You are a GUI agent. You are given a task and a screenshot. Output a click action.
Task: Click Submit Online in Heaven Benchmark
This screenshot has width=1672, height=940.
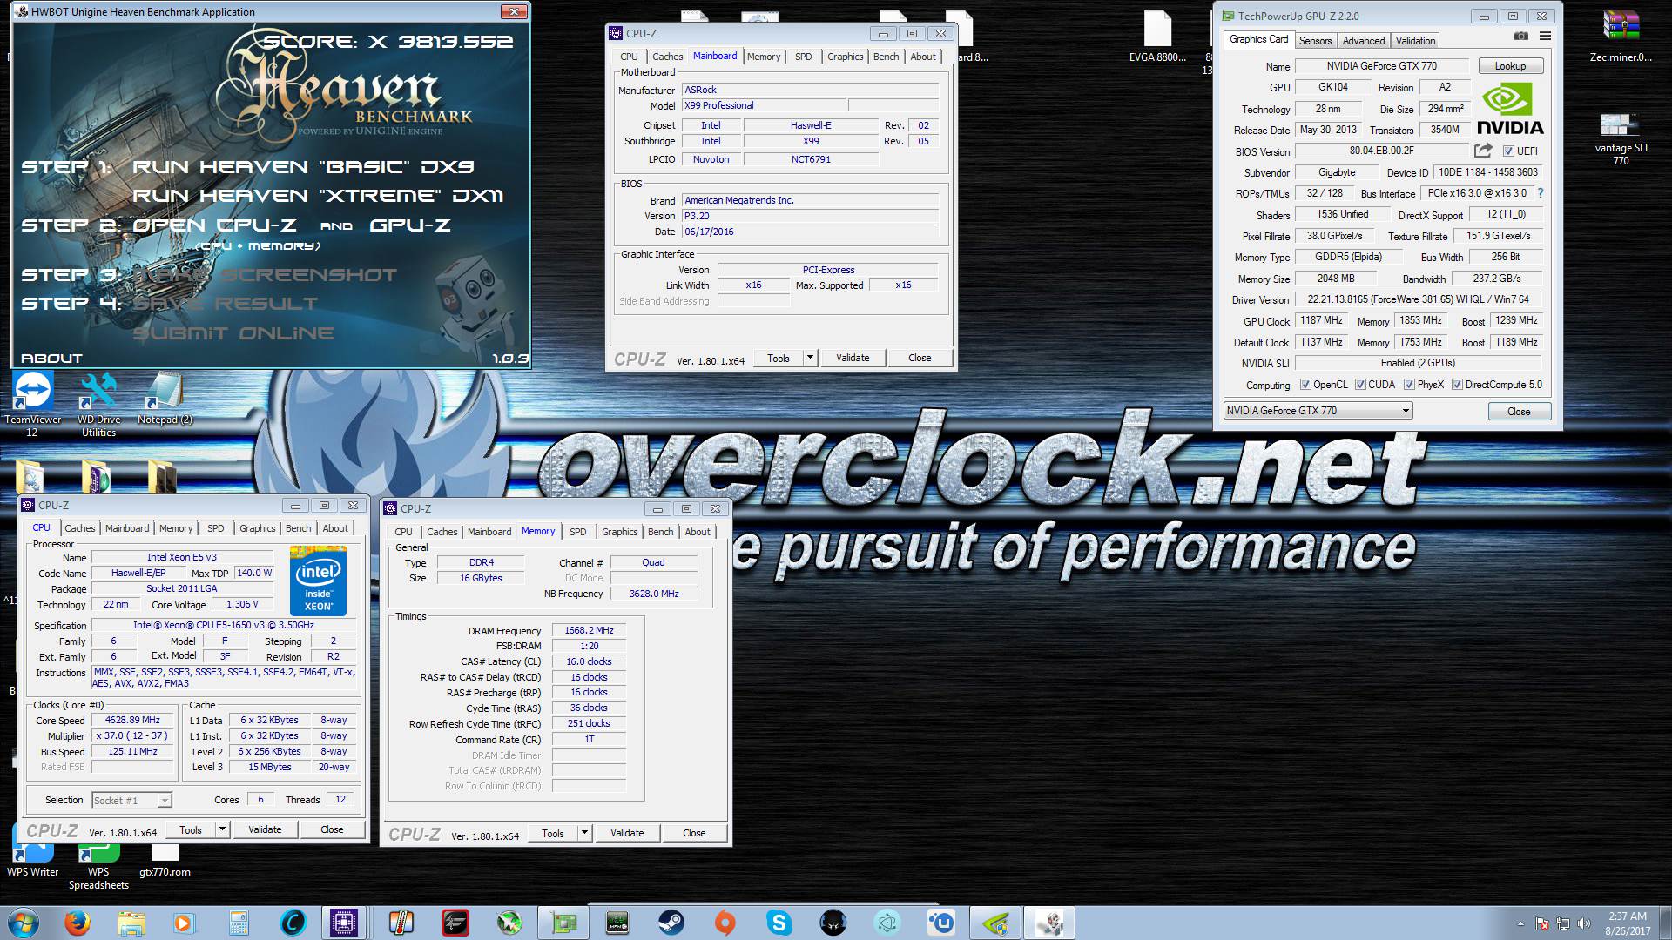pyautogui.click(x=233, y=333)
